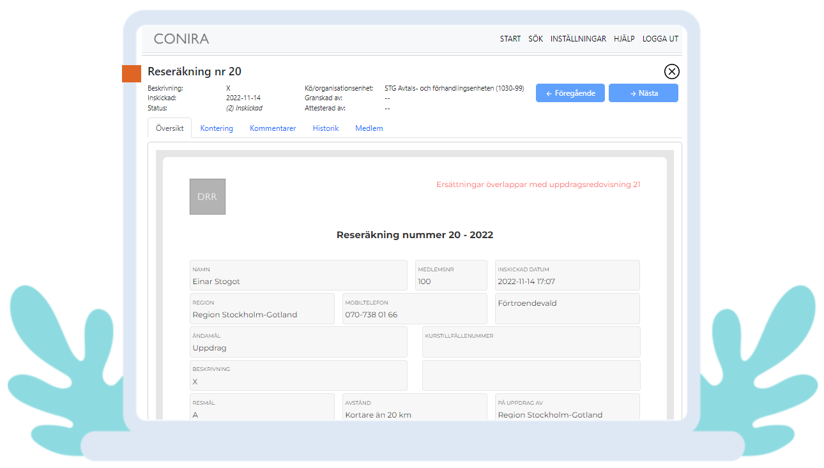Click the orange status marker beside title
Screen dimensions: 824x468
131,73
